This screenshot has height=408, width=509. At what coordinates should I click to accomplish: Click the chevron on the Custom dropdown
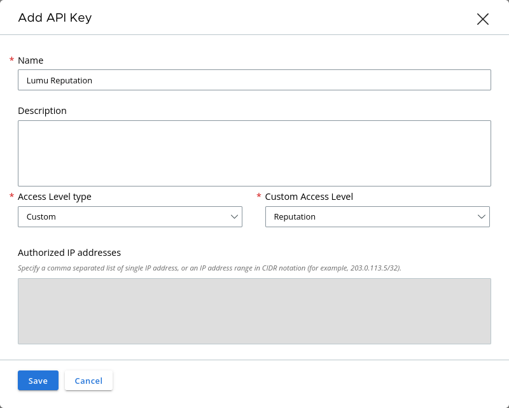pyautogui.click(x=234, y=216)
